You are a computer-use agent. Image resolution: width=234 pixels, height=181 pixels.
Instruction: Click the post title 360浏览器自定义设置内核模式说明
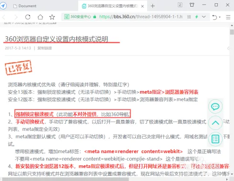coord(56,39)
